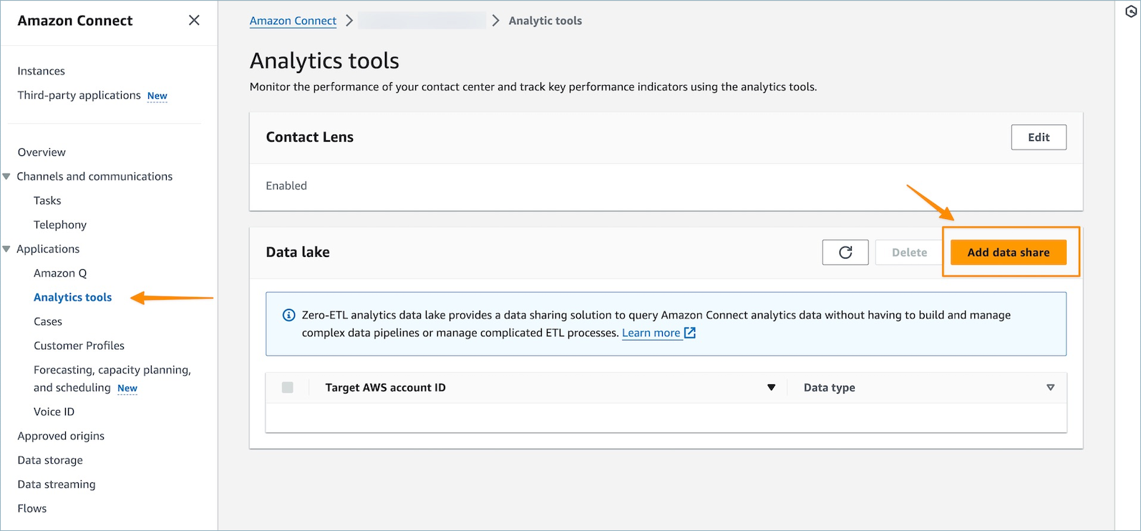
Task: Click the info icon in the Zero-ETL banner
Action: pyautogui.click(x=288, y=316)
